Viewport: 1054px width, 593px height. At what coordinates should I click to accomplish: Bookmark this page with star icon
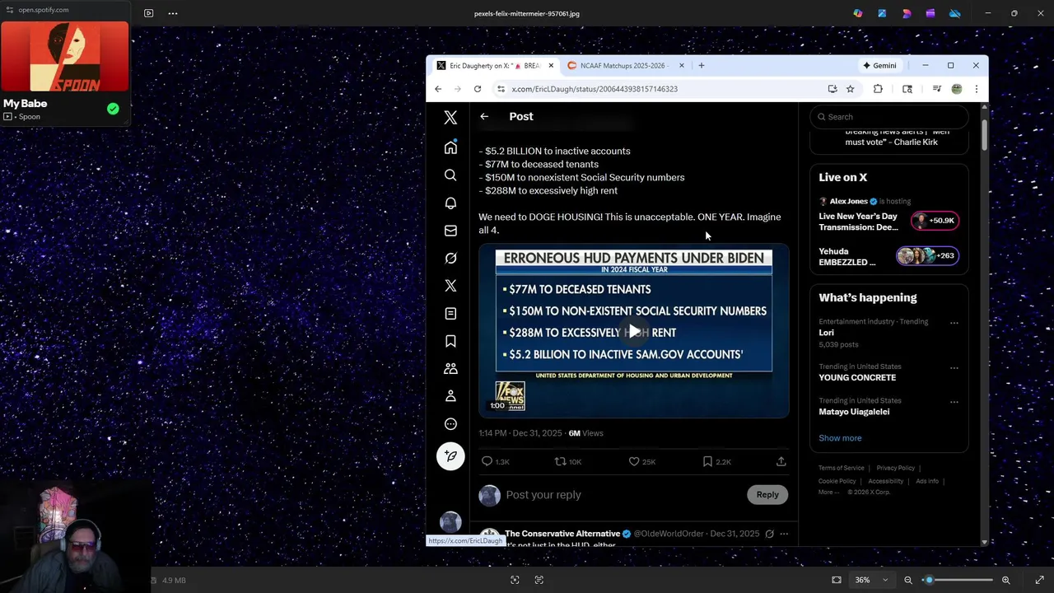pyautogui.click(x=851, y=89)
